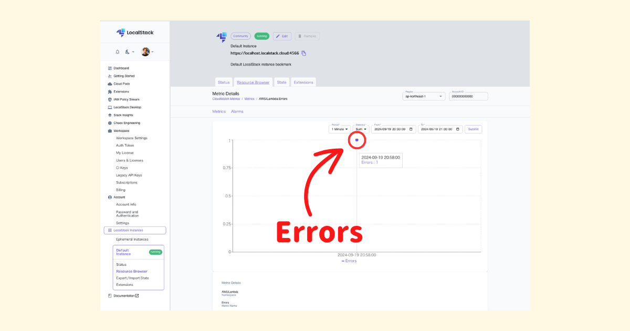Open Workspace Settings
630x331 pixels.
pos(132,138)
